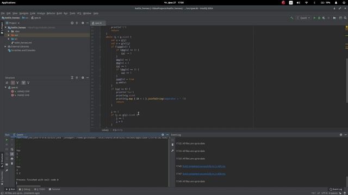Viewport: 348px width, 195px height.
Task: Open Event Log settings gear
Action: click(x=341, y=135)
